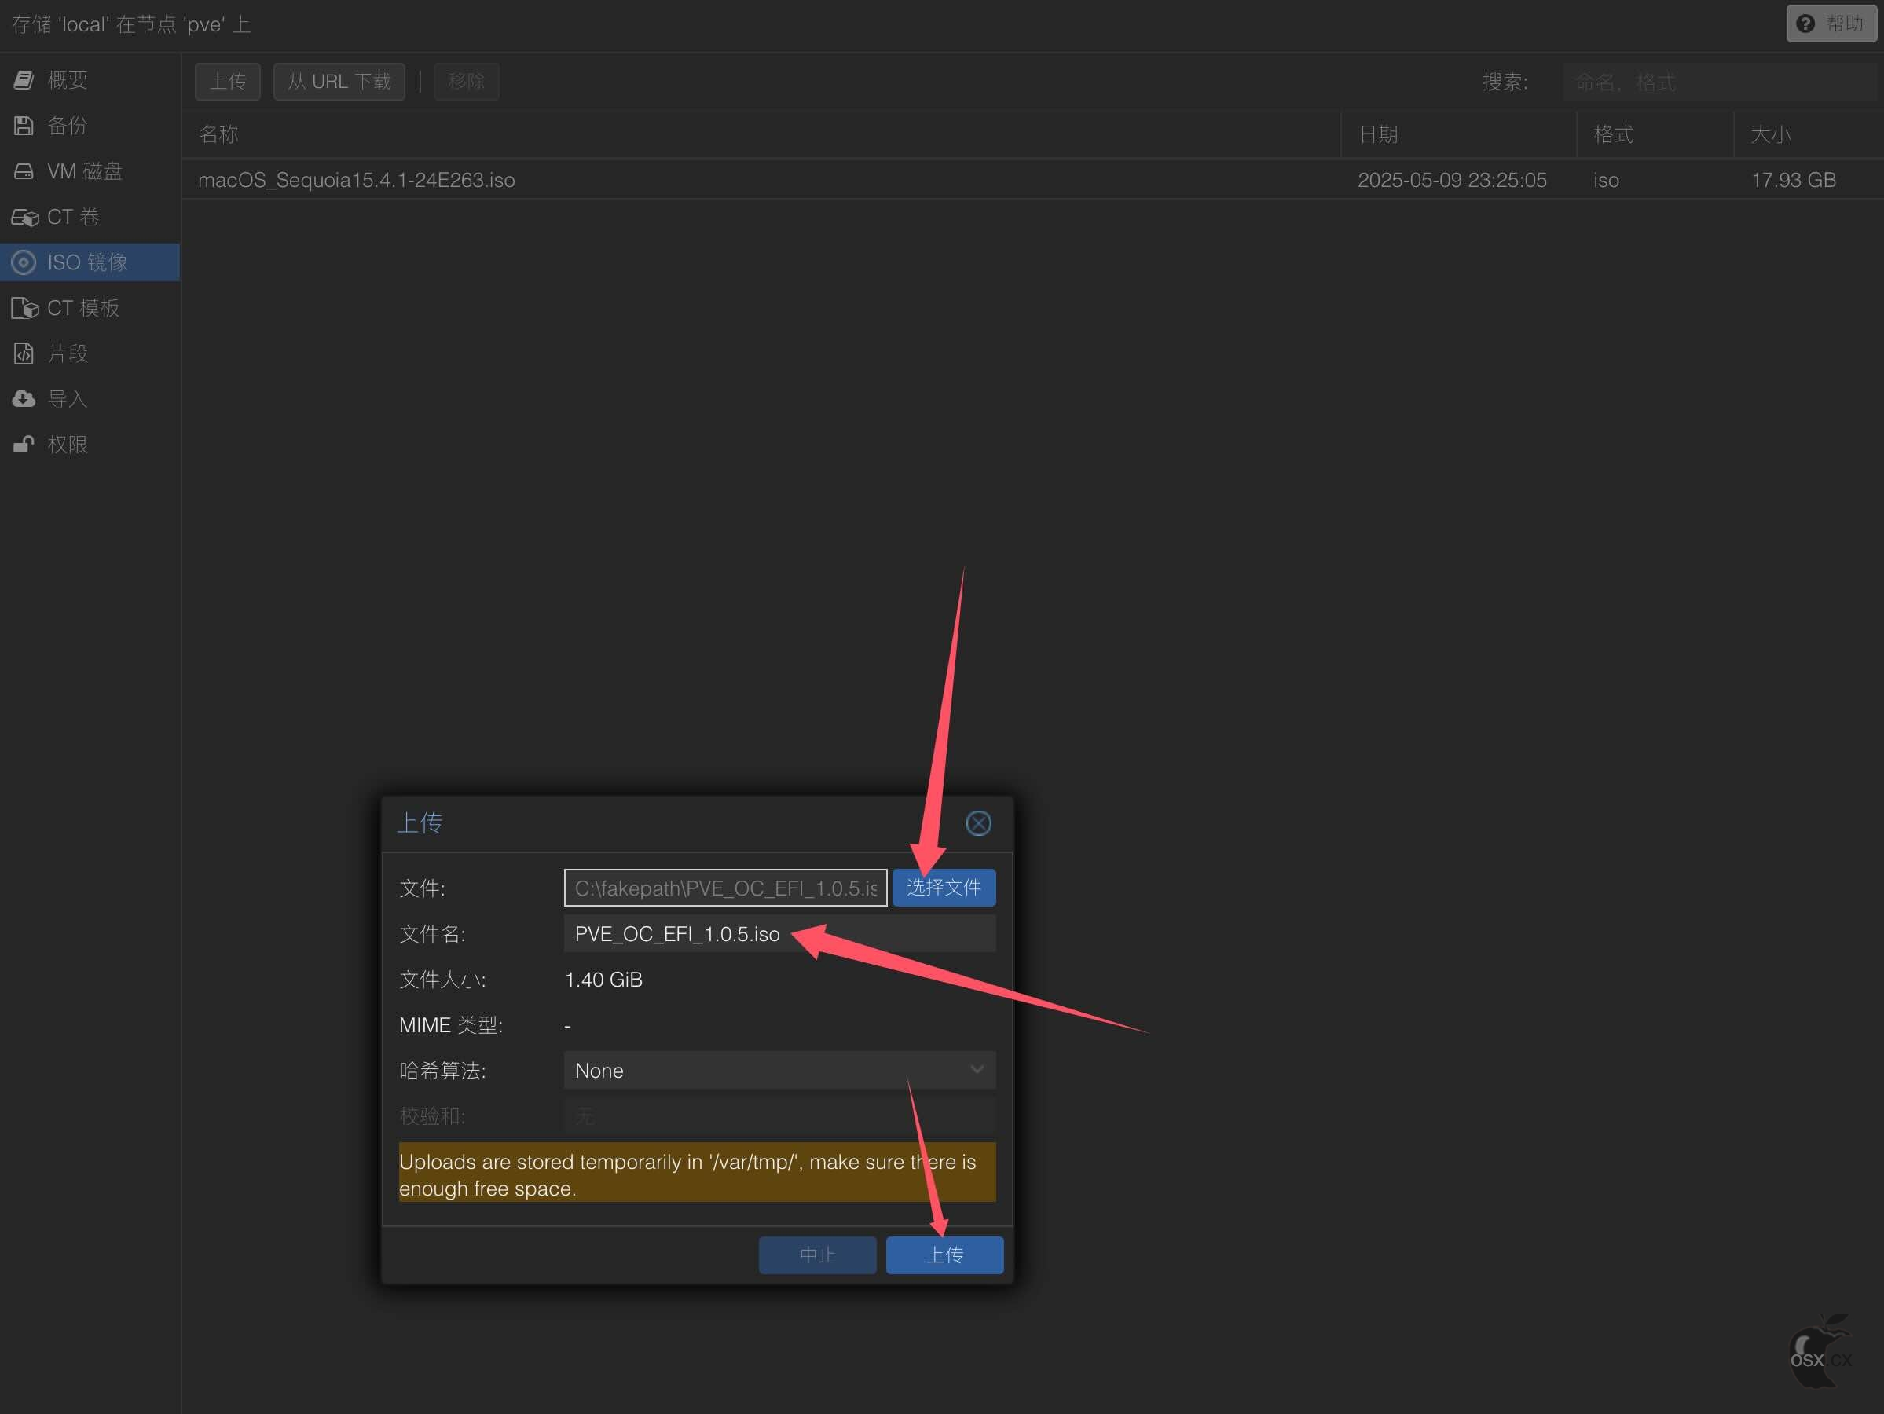Viewport: 1884px width, 1414px height.
Task: Select the ISO 镜像 section
Action: 90,262
